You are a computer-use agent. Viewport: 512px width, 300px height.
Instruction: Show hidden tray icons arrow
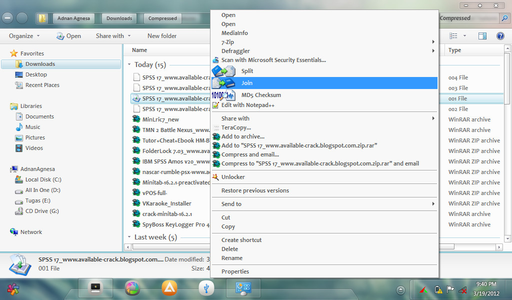pyautogui.click(x=400, y=290)
